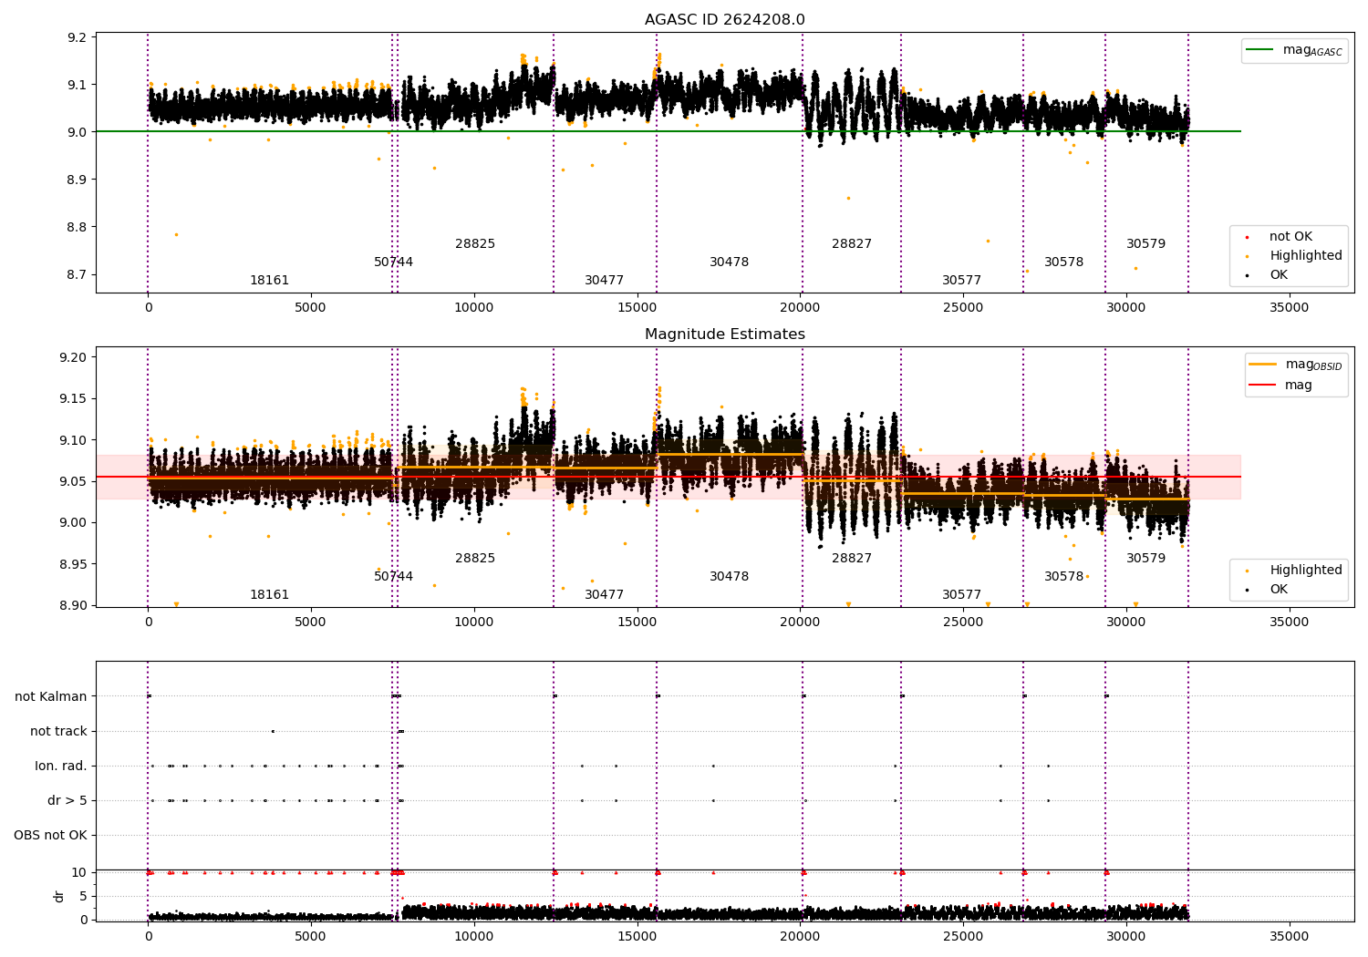This screenshot has height=957, width=1368.
Task: Click the 8.7 y-axis tick in top plot
Action: click(78, 274)
